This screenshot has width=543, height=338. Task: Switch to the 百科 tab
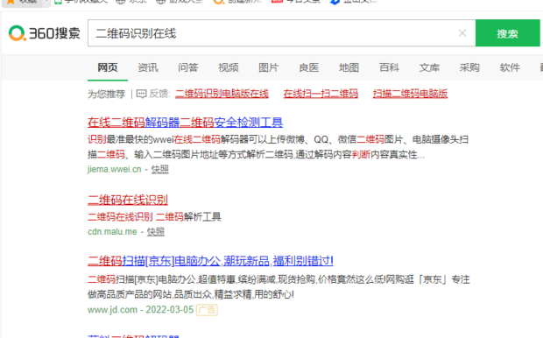pos(389,67)
